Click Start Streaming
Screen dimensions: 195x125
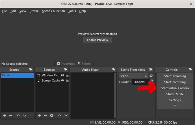[x=175, y=76]
